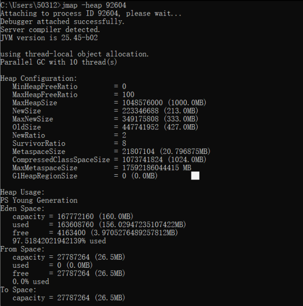Screen dimensions: 303x306
Task: Click the Eden Space heading
Action: point(23,209)
